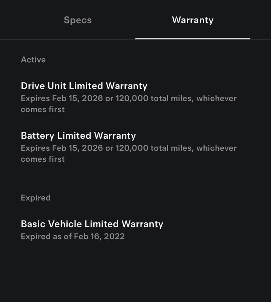Click the Active section header
The height and width of the screenshot is (302, 271).
pos(33,59)
